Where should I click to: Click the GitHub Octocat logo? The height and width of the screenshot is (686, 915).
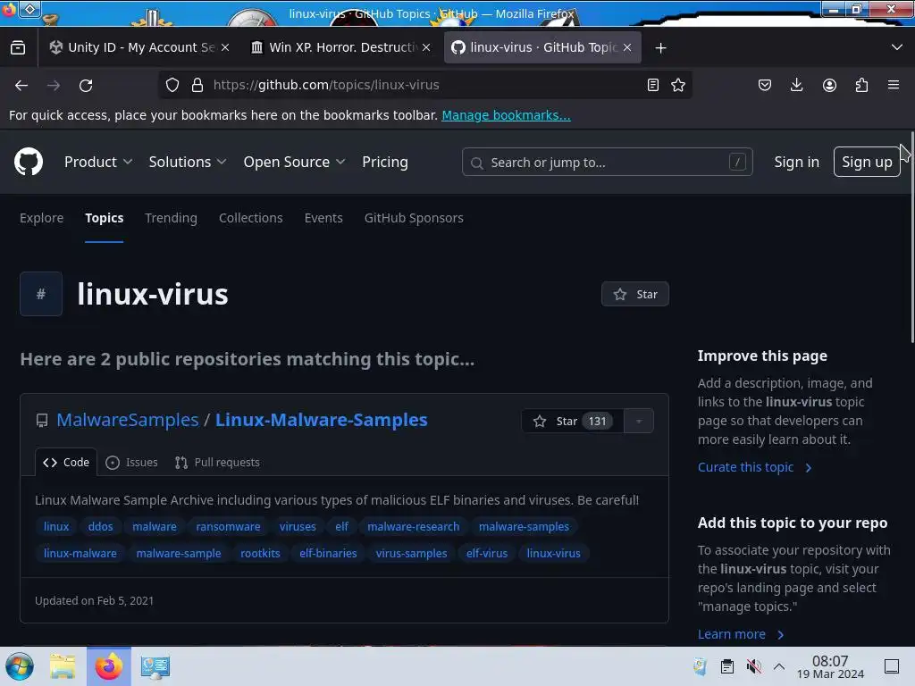point(28,162)
